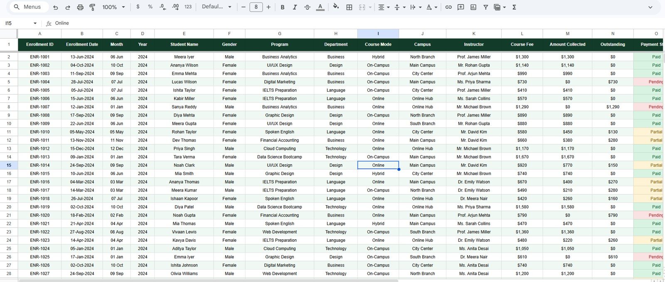The image size is (665, 282).
Task: Decrease decimal places
Action: pyautogui.click(x=163, y=7)
